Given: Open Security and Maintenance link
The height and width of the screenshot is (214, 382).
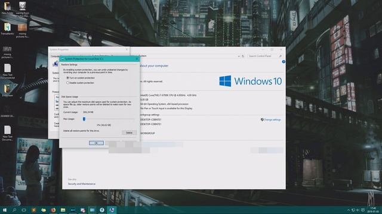Looking at the screenshot, I should click(x=82, y=184).
